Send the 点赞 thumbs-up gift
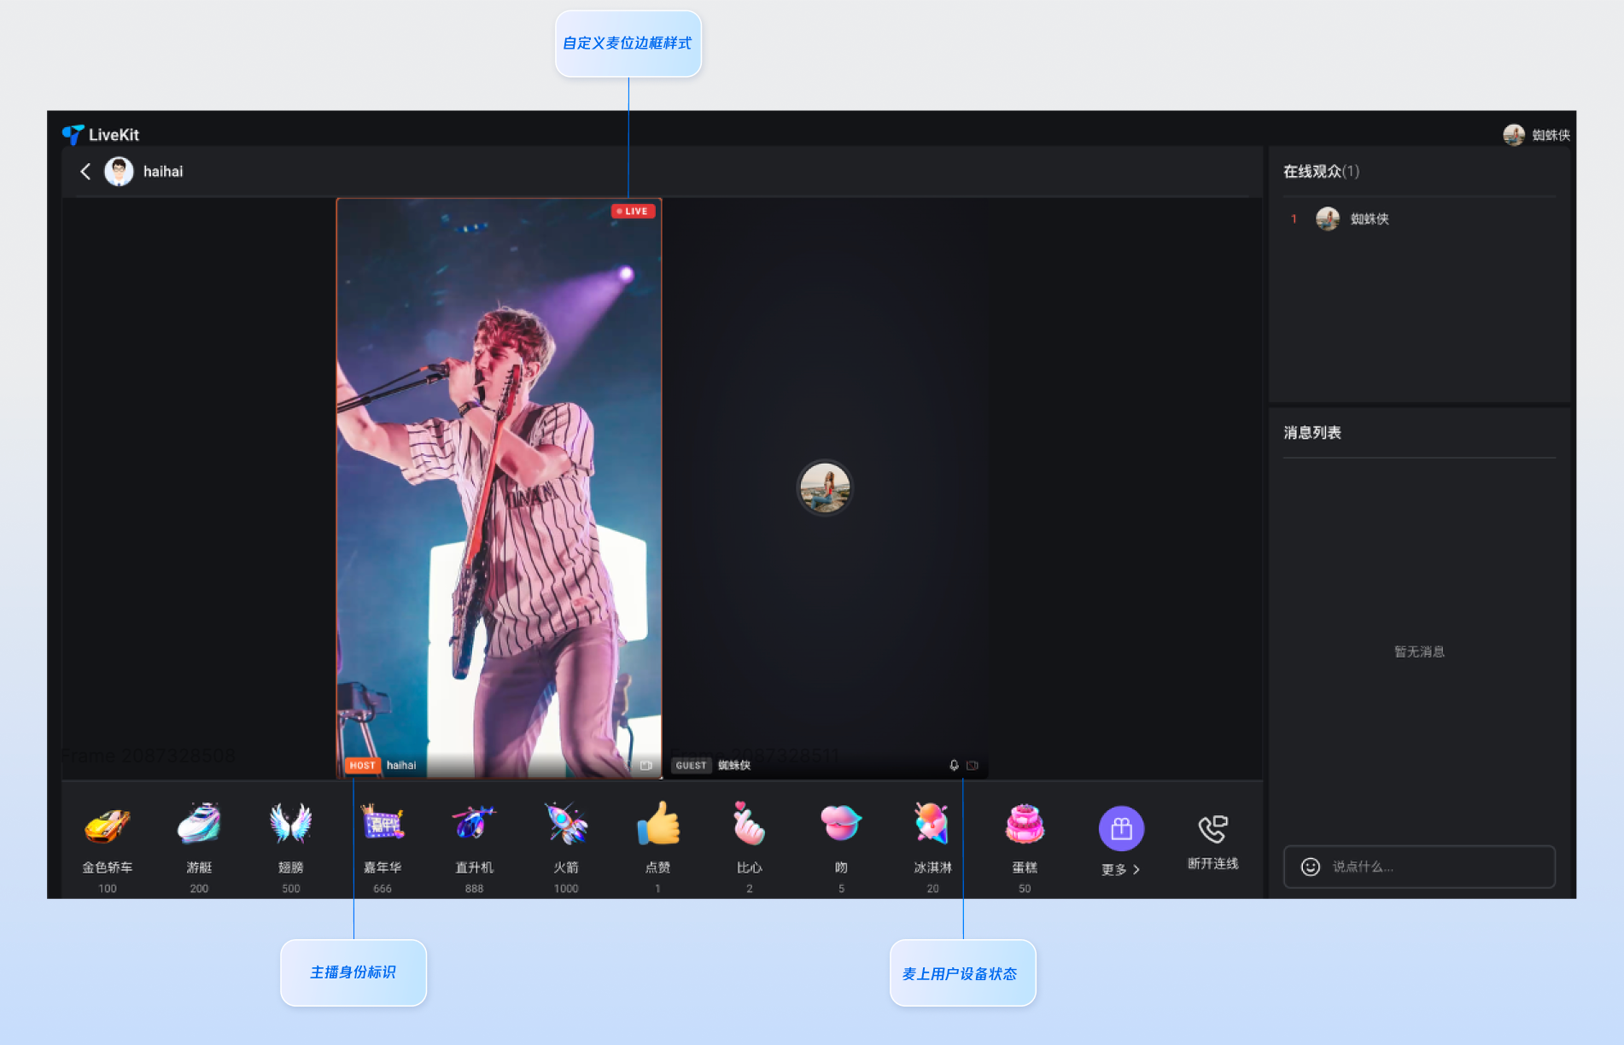The height and width of the screenshot is (1045, 1624). 657,848
